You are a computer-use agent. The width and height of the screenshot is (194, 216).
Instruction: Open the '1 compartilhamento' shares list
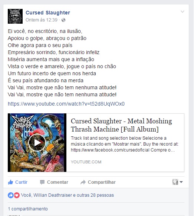coord(28,209)
